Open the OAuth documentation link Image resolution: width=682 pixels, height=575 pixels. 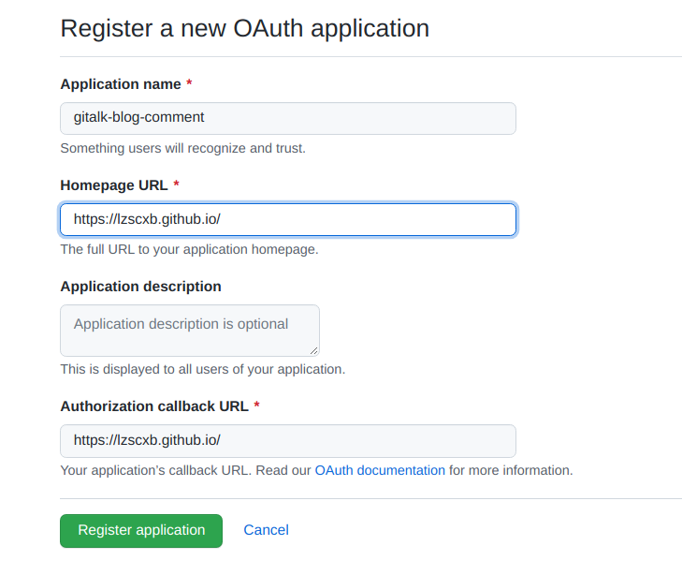point(380,470)
